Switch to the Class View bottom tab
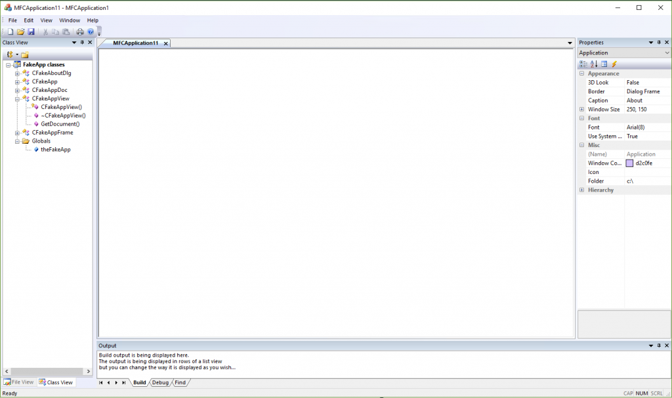 coord(56,382)
